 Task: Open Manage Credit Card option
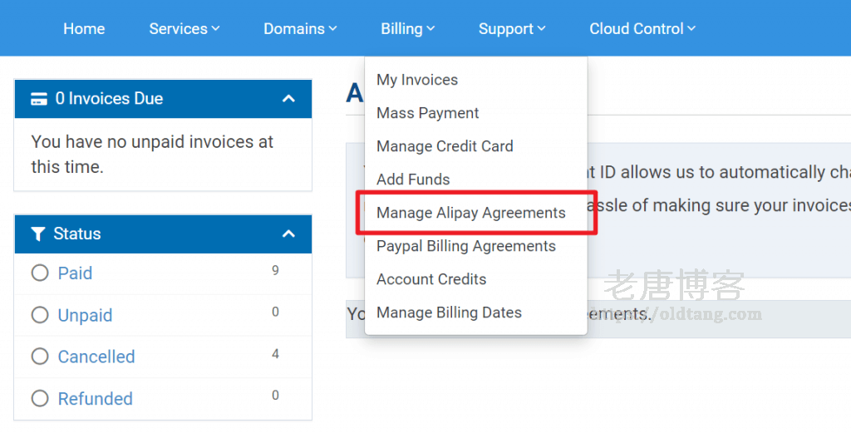tap(445, 146)
